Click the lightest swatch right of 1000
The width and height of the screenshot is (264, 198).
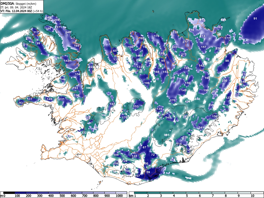pos(121,193)
